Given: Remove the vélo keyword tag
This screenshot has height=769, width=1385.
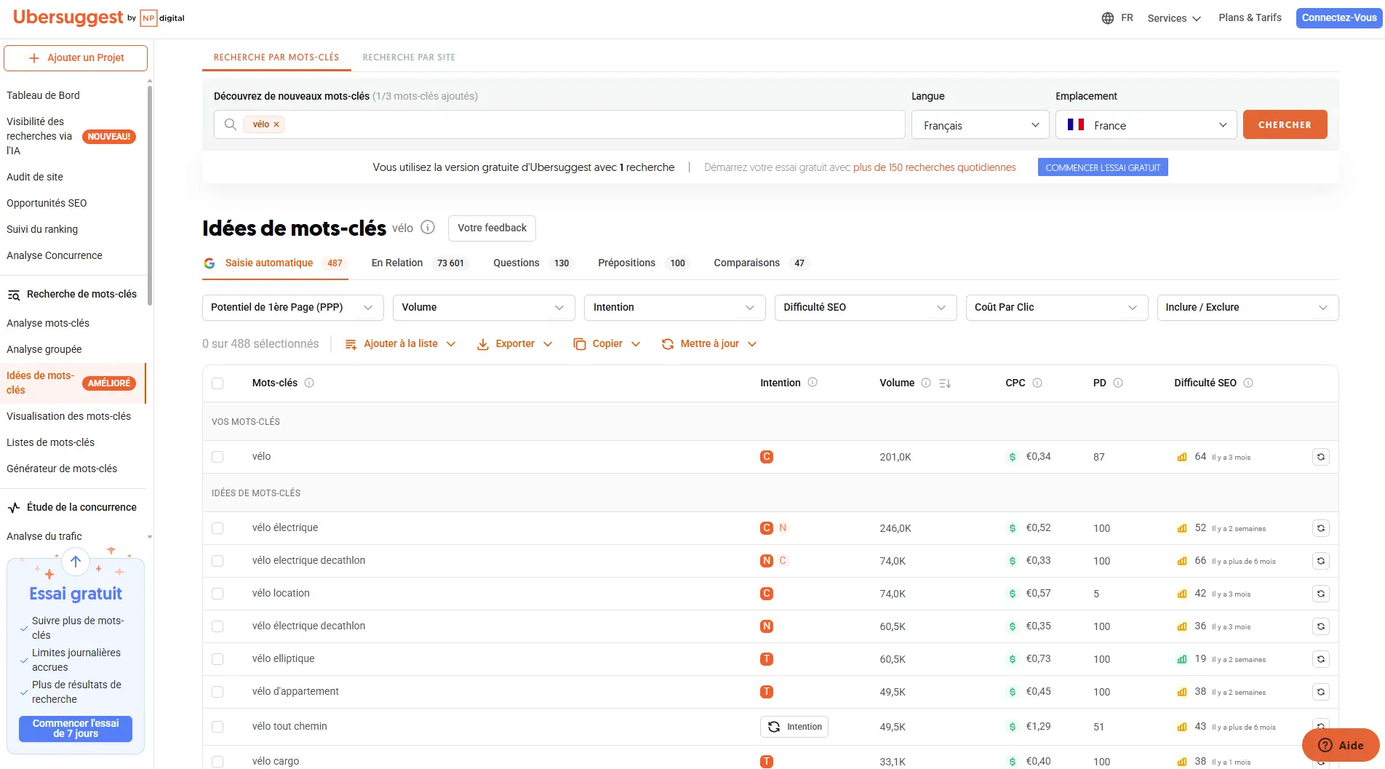Looking at the screenshot, I should tap(276, 125).
